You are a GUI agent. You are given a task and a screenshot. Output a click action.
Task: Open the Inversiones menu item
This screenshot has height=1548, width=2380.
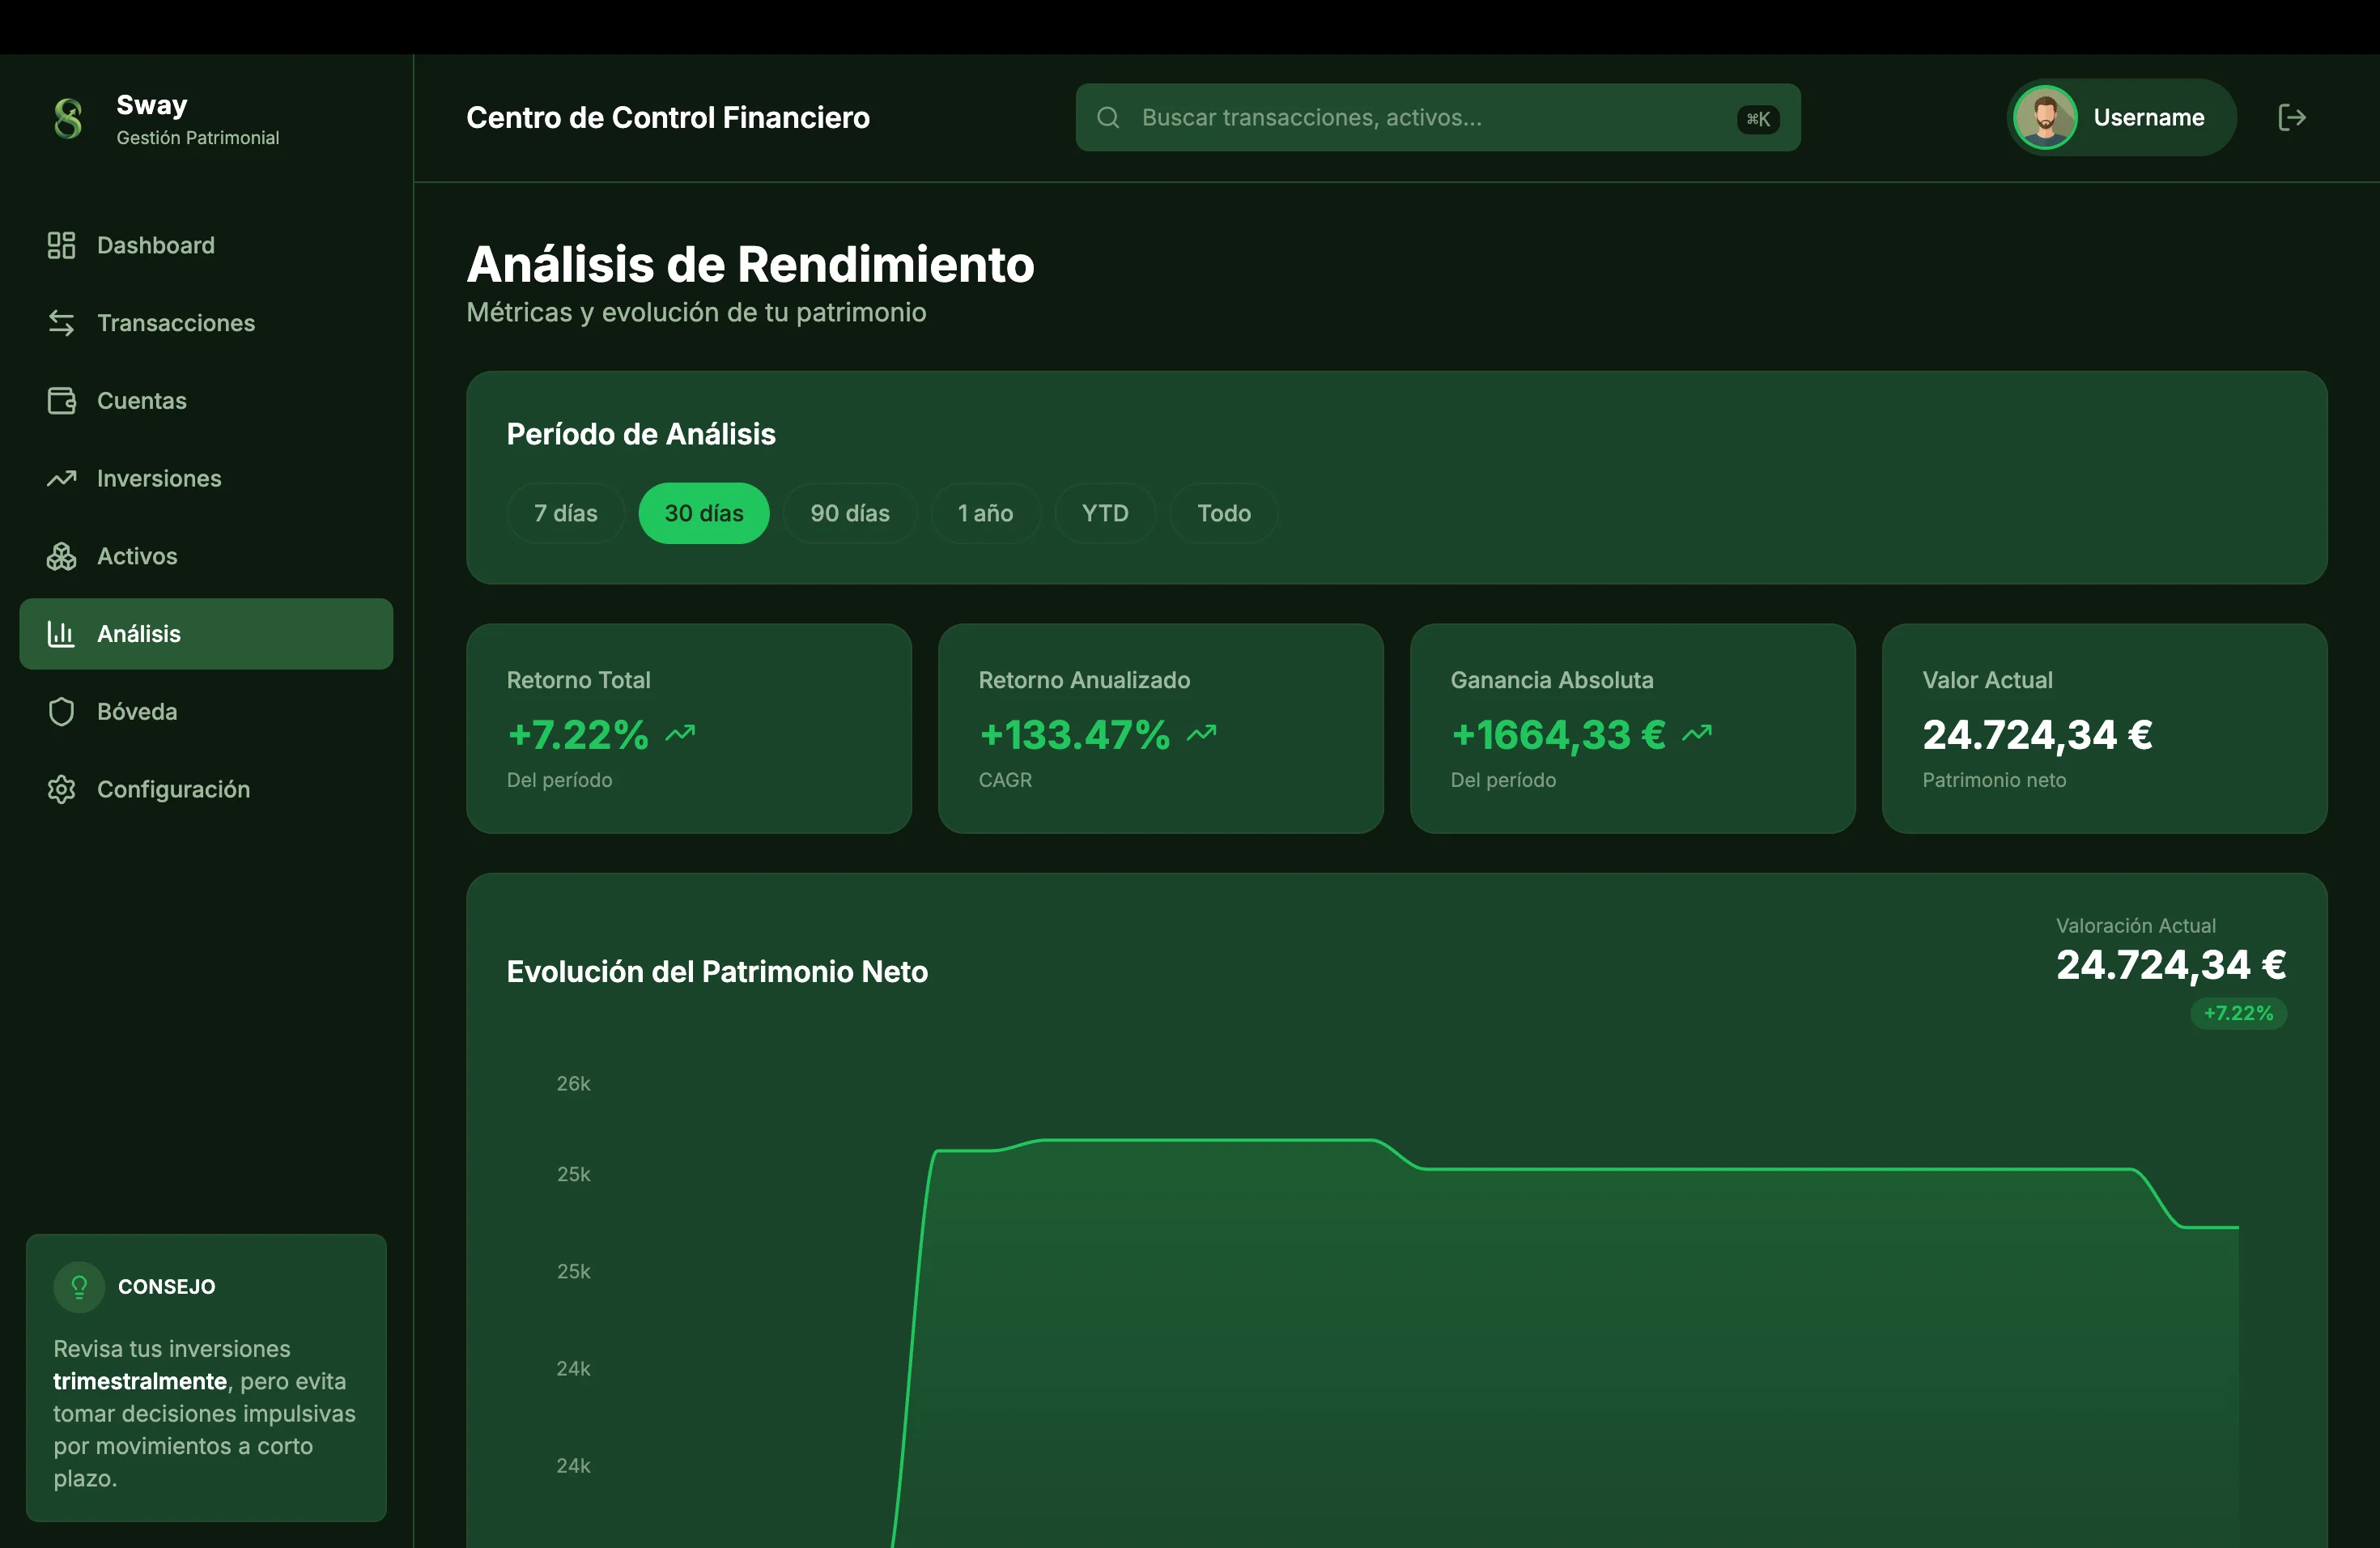tap(159, 479)
